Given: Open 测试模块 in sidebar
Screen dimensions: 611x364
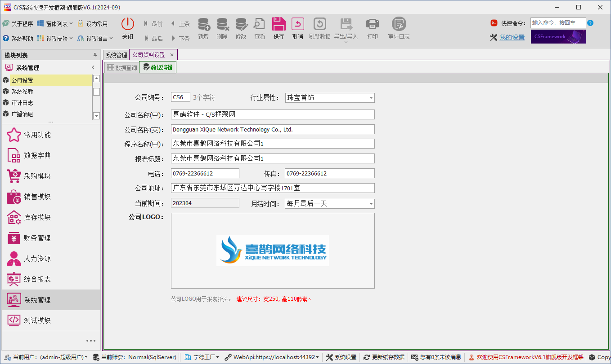Looking at the screenshot, I should tap(51, 320).
